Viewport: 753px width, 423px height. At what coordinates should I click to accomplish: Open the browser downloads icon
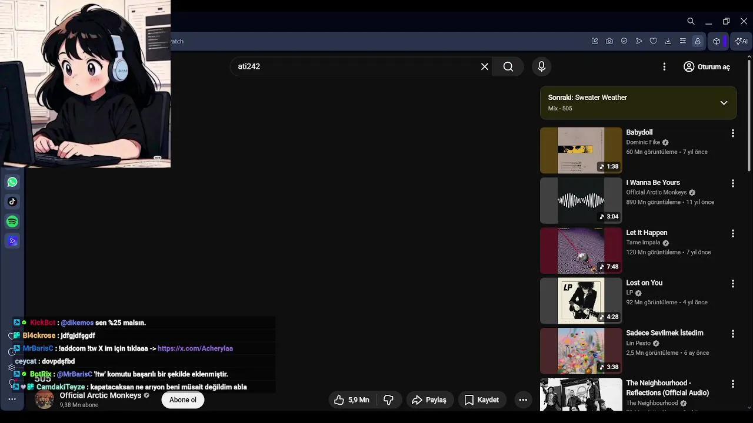point(668,41)
